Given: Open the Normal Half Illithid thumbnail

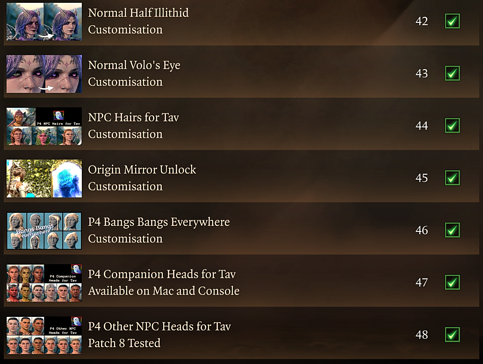Looking at the screenshot, I should (x=44, y=21).
